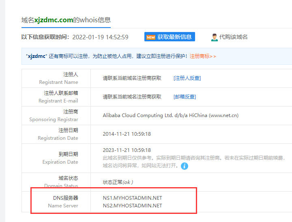Click the NS1.MYHOSTADMIN.NET name server

point(132,198)
